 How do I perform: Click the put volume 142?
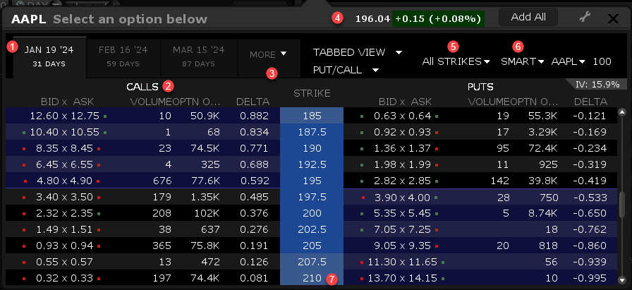pos(500,181)
